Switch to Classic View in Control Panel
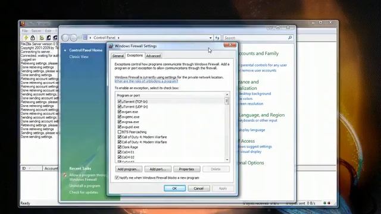 (x=79, y=57)
